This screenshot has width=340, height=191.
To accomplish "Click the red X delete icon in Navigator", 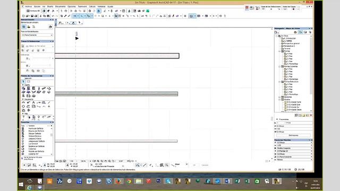I will click(311, 116).
